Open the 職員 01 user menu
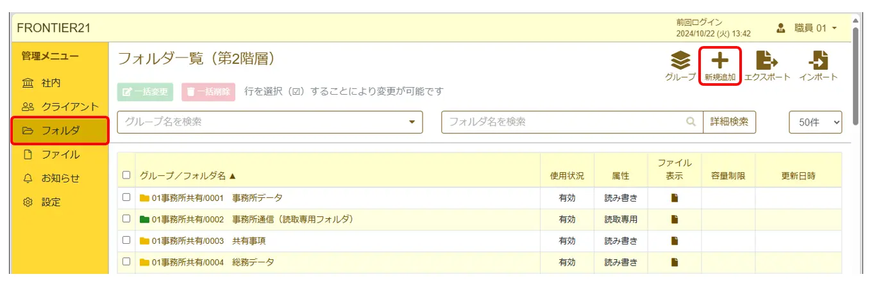Viewport: 874px width, 288px height. tap(807, 28)
